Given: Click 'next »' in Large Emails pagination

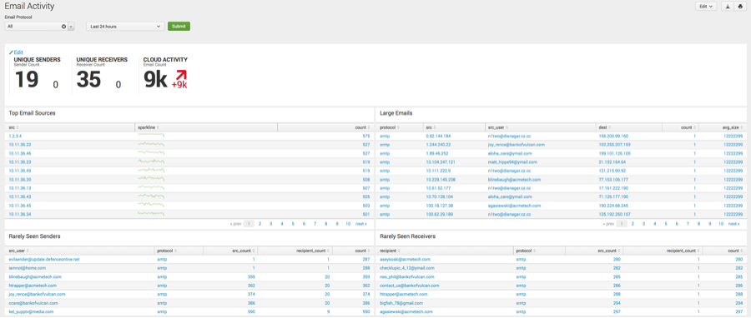Looking at the screenshot, I should point(734,223).
